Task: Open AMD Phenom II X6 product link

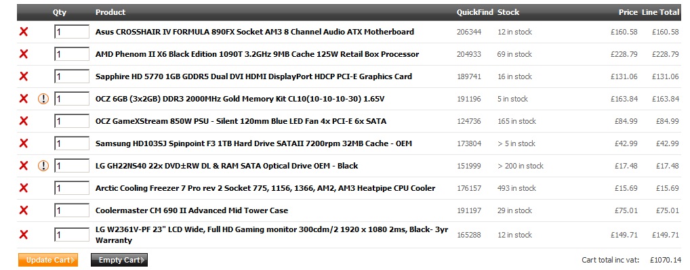Action: [x=257, y=54]
